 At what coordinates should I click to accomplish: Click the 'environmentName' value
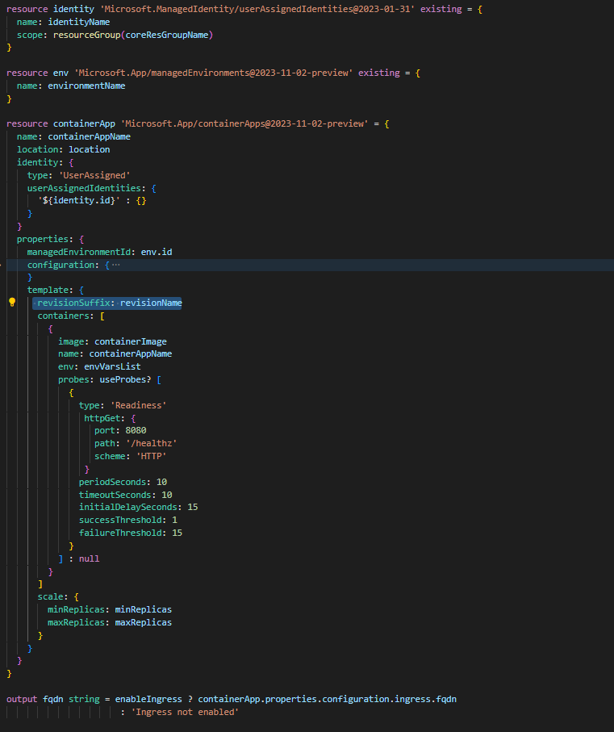86,86
